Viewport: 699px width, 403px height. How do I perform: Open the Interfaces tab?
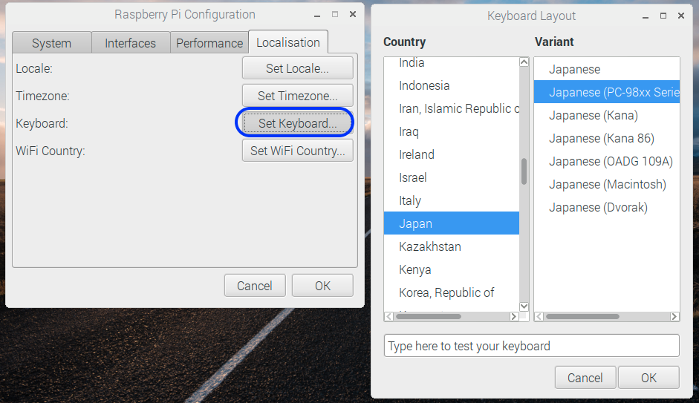tap(130, 43)
